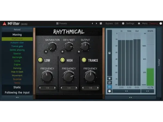
Task: Select the Gentle phasing preset
Action: click(x=17, y=50)
